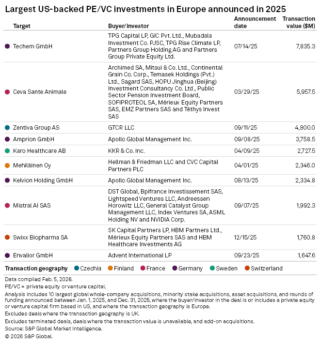Click the Transaction value ($M) column header

click(299, 22)
